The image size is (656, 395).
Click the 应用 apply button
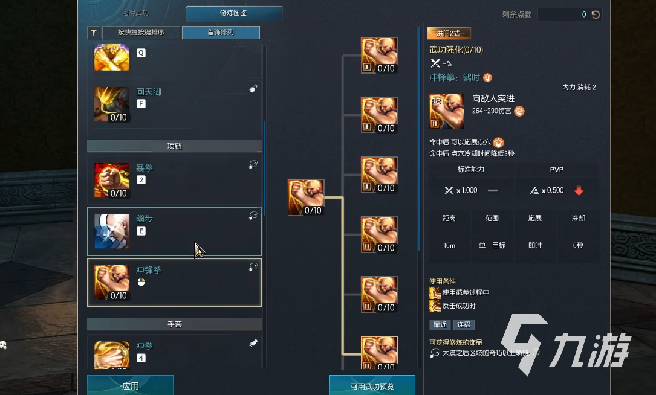point(130,385)
